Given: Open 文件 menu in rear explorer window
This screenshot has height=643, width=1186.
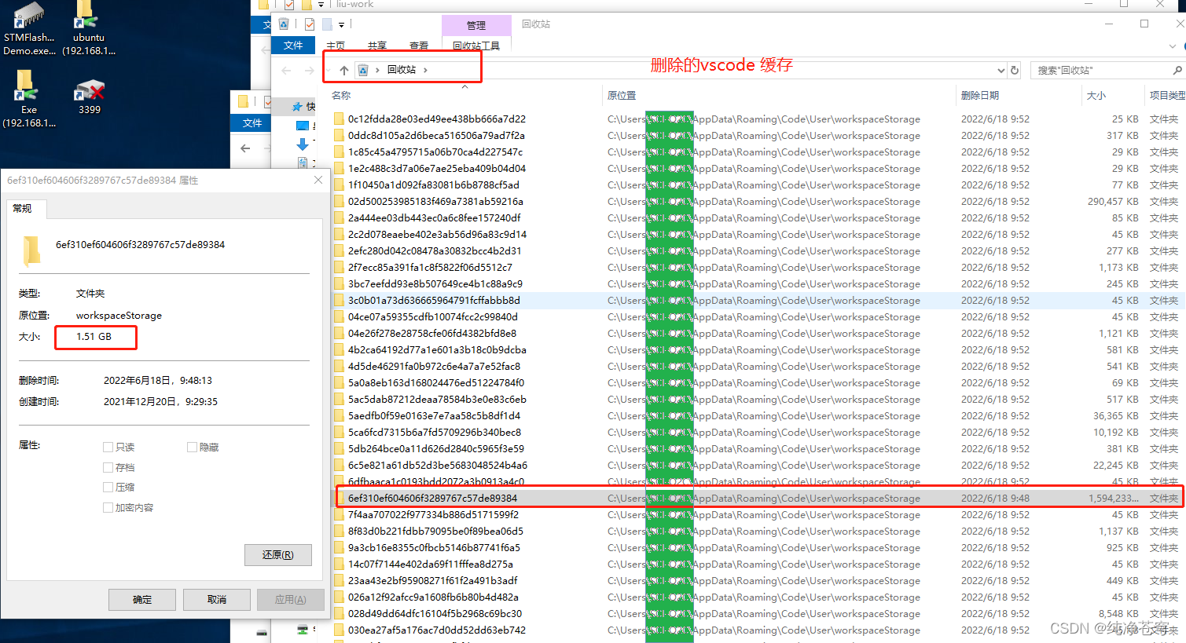Looking at the screenshot, I should tap(252, 123).
